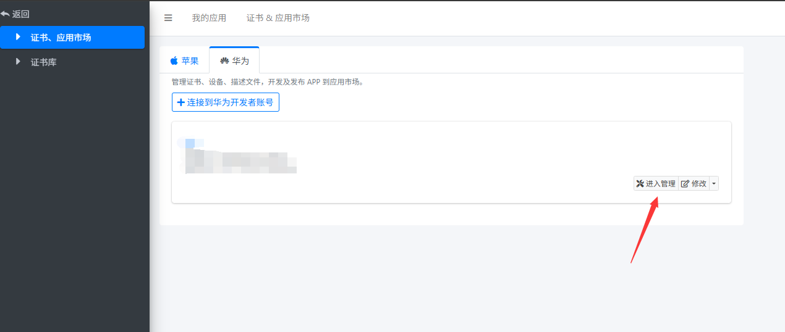Image resolution: width=785 pixels, height=332 pixels.
Task: Toggle the hamburger menu icon
Action: [168, 18]
